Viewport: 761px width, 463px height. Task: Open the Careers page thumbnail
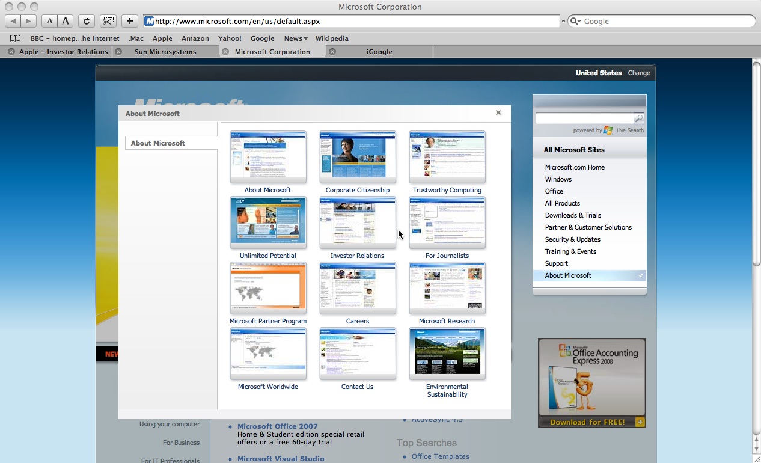click(358, 287)
